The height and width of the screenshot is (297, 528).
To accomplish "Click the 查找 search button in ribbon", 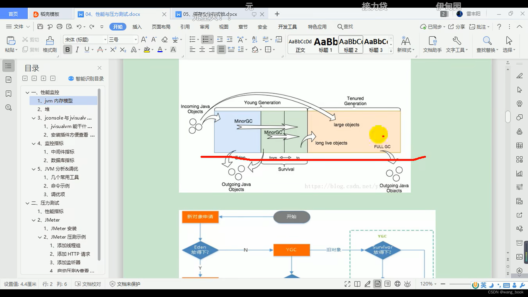I will coord(345,27).
